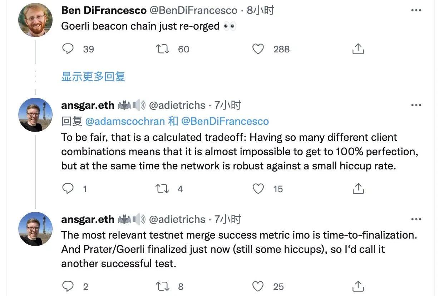Reply to Ben DiFrancesco's Goerli re-org tweet
Viewport: 444px width, 296px height.
[x=68, y=49]
